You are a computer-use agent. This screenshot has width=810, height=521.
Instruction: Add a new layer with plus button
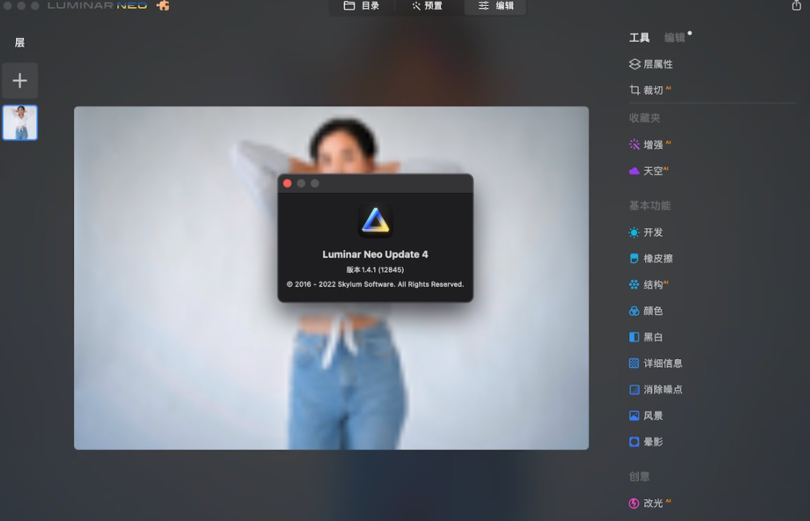[x=20, y=81]
